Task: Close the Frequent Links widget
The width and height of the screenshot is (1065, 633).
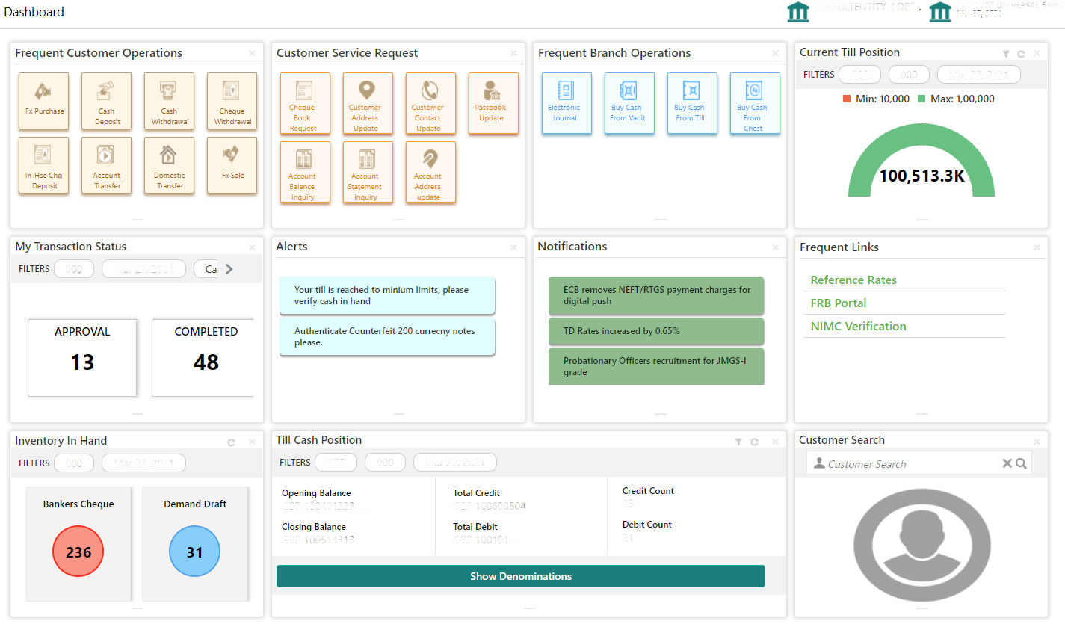Action: 1037,247
